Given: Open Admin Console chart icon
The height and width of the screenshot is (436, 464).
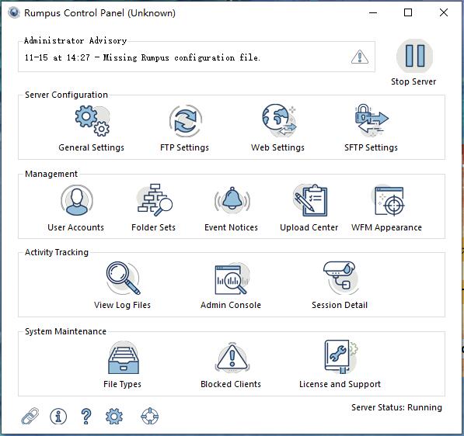Looking at the screenshot, I should pyautogui.click(x=232, y=279).
